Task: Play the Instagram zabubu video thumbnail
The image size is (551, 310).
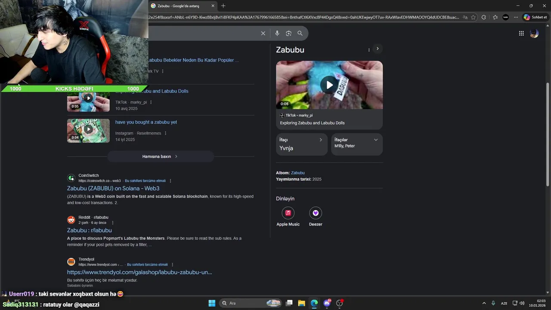Action: point(88,130)
